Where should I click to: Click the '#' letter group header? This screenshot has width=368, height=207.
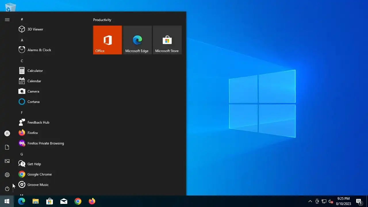pos(22,19)
